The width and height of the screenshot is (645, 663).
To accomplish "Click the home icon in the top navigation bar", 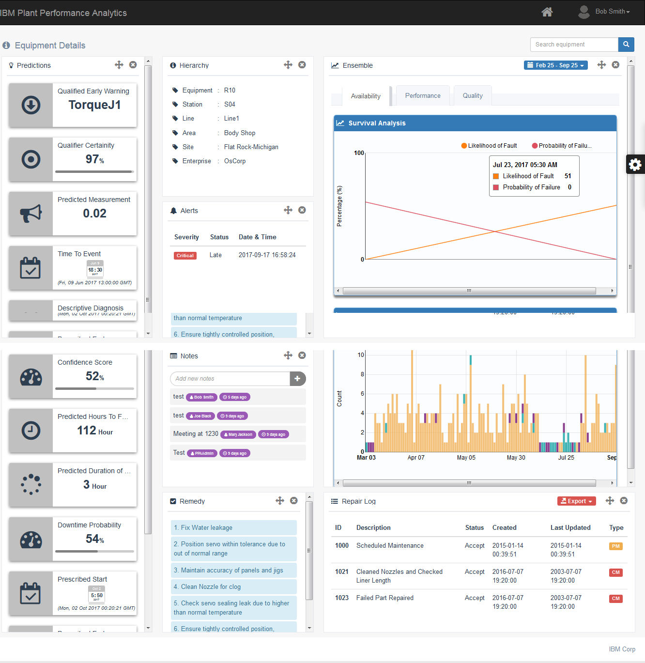I will click(x=547, y=12).
